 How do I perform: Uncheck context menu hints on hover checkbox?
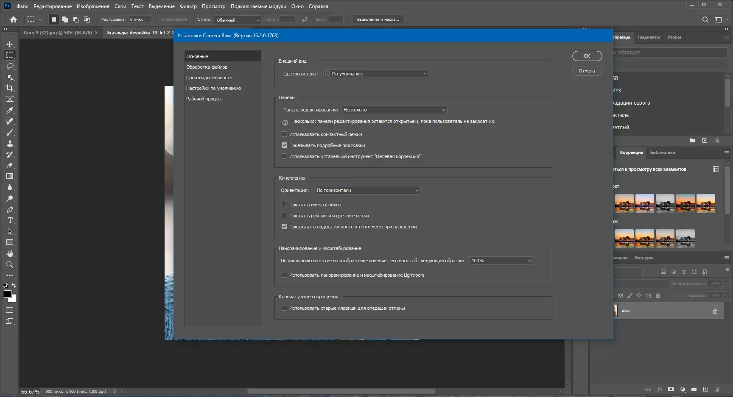(x=284, y=227)
